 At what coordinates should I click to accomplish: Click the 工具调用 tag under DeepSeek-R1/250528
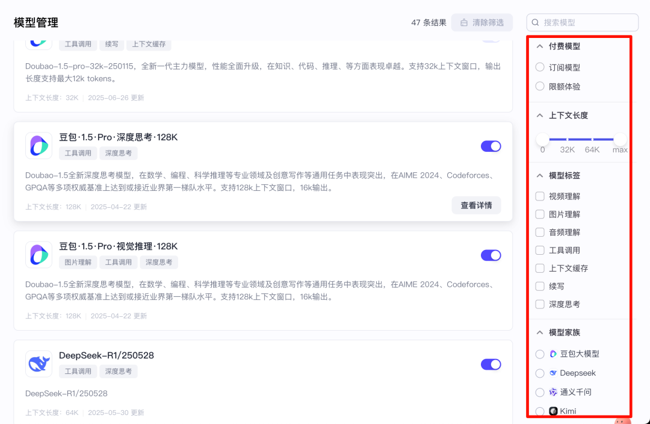click(78, 372)
